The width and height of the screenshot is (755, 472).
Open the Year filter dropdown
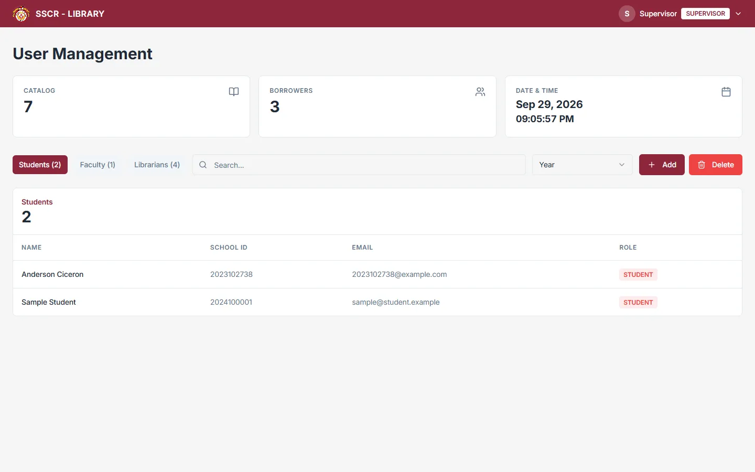click(583, 165)
